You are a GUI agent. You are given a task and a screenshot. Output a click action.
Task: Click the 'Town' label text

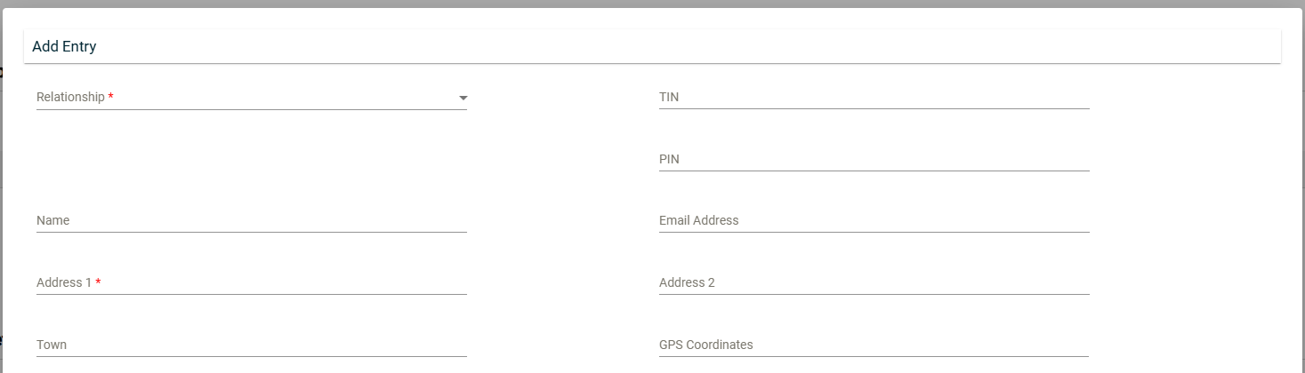click(x=52, y=345)
